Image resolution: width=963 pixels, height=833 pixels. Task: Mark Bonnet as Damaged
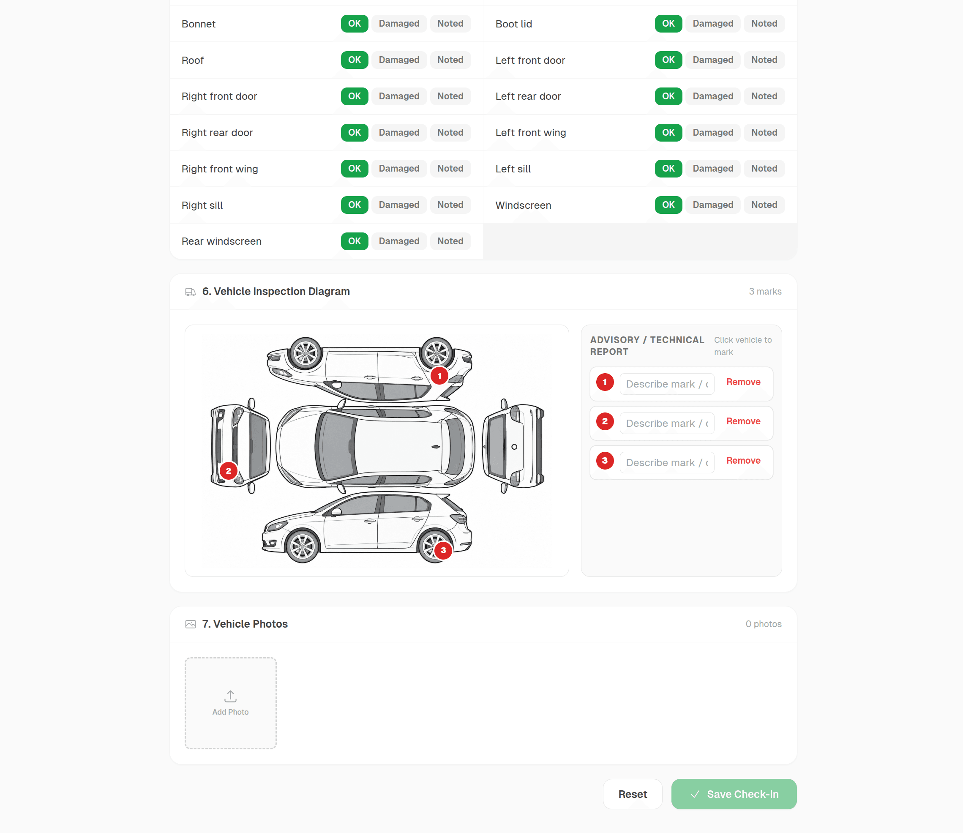tap(399, 24)
